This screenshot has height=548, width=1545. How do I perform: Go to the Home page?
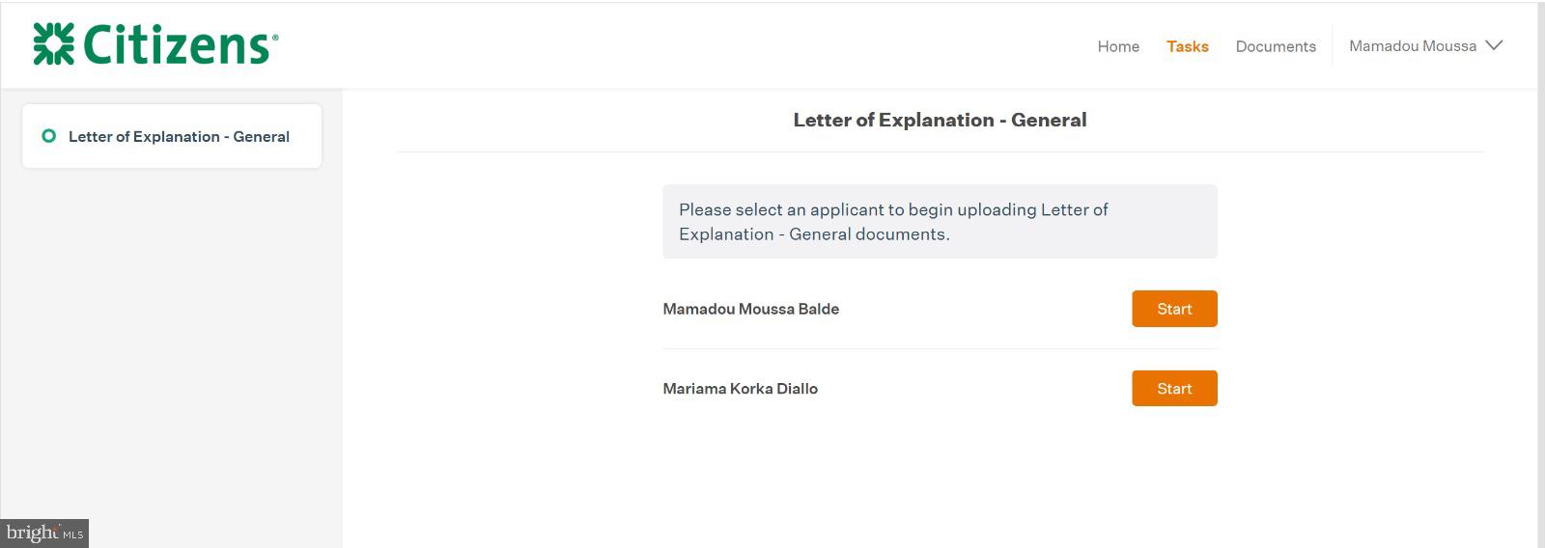1118,46
